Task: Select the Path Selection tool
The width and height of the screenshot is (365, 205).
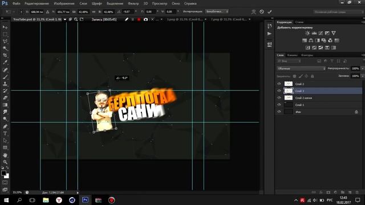Action: tap(5, 141)
